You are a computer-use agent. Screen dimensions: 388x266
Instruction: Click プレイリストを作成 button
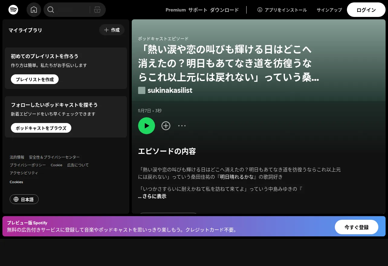(35, 79)
